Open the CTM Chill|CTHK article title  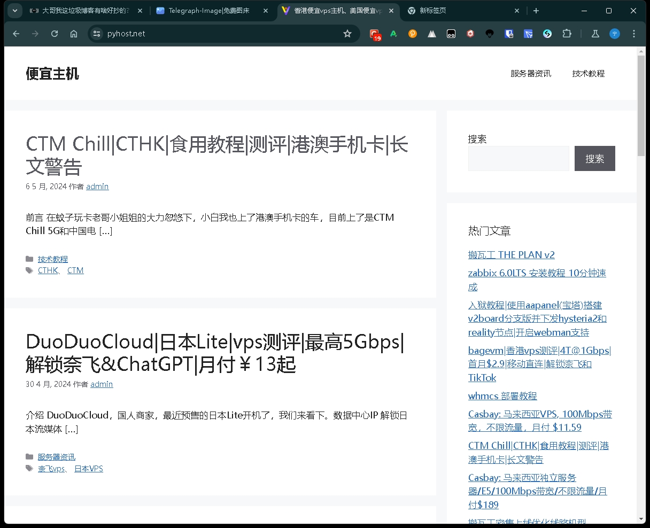(216, 155)
